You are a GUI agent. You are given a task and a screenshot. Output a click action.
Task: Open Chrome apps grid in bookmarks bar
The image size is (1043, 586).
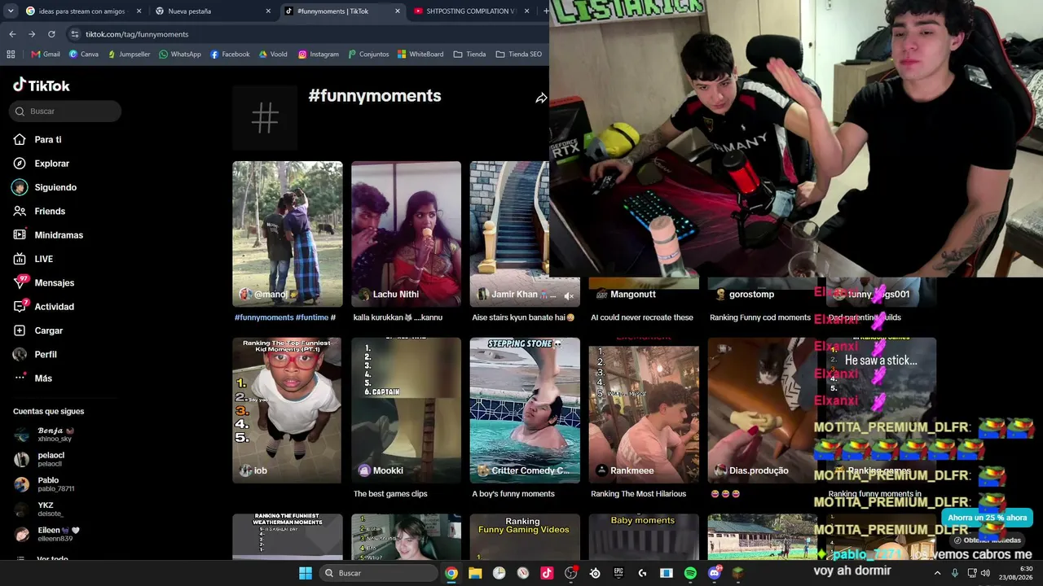point(11,55)
